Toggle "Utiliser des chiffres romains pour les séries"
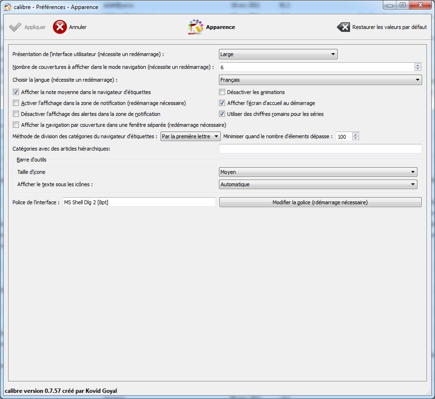This screenshot has height=399, width=435. [x=222, y=114]
